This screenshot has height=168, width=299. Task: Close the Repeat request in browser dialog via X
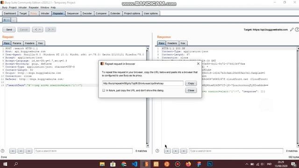click(x=198, y=63)
